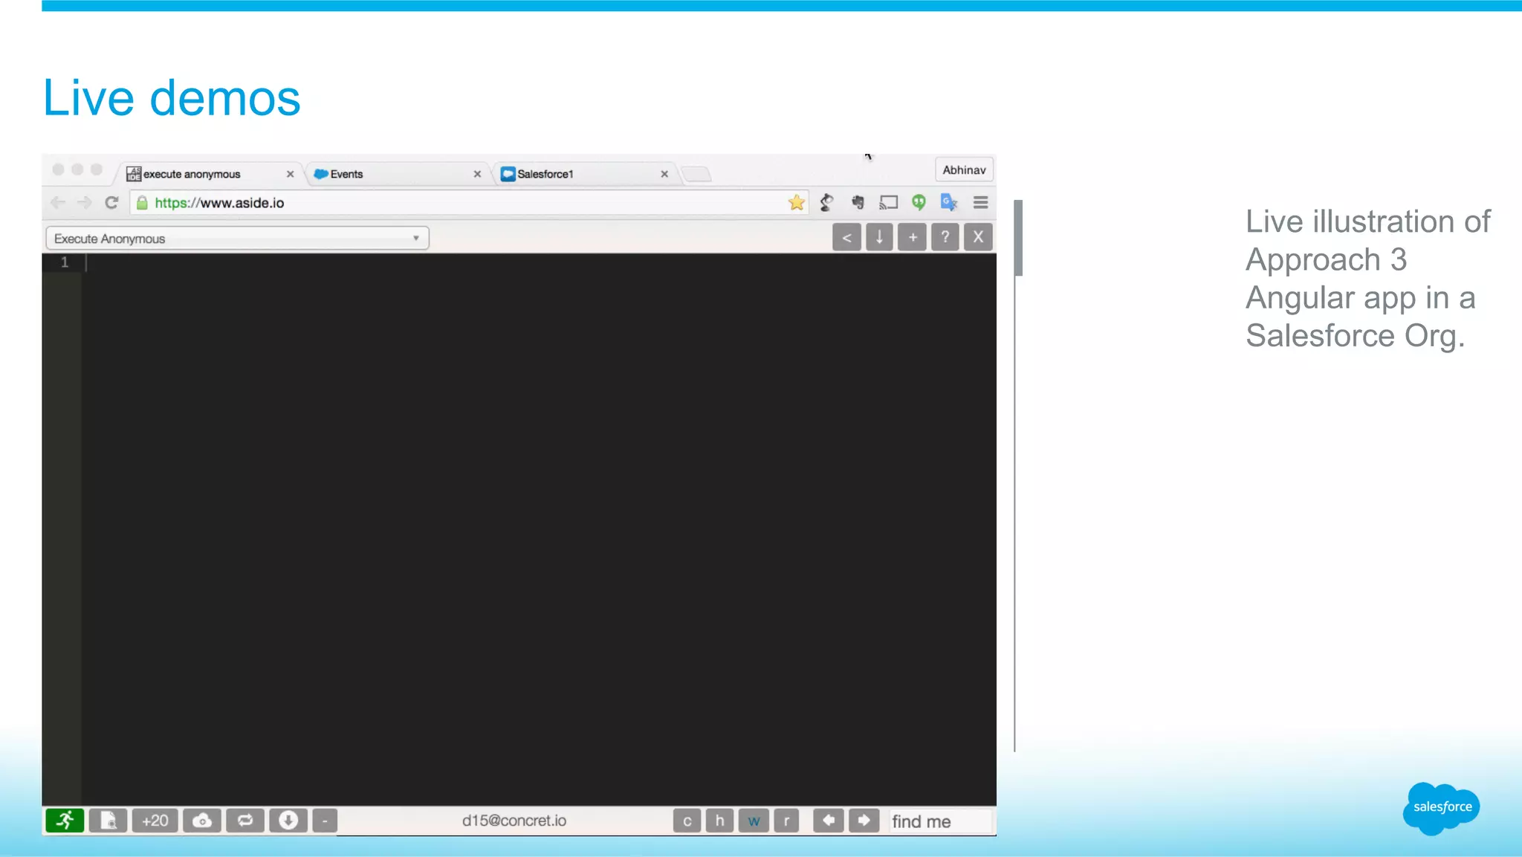
Task: Click the extension icon after bookmark star
Action: (x=827, y=202)
